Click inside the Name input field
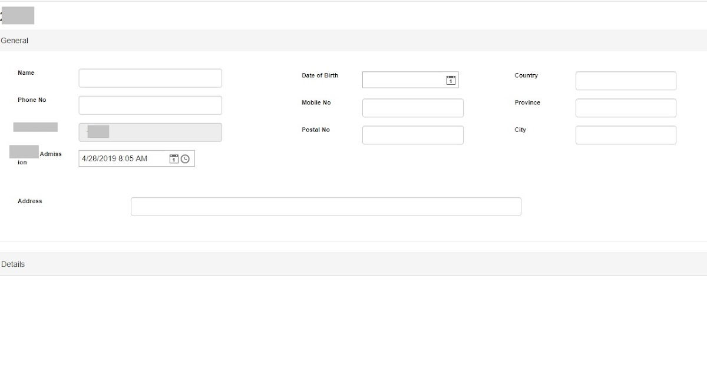 tap(150, 77)
